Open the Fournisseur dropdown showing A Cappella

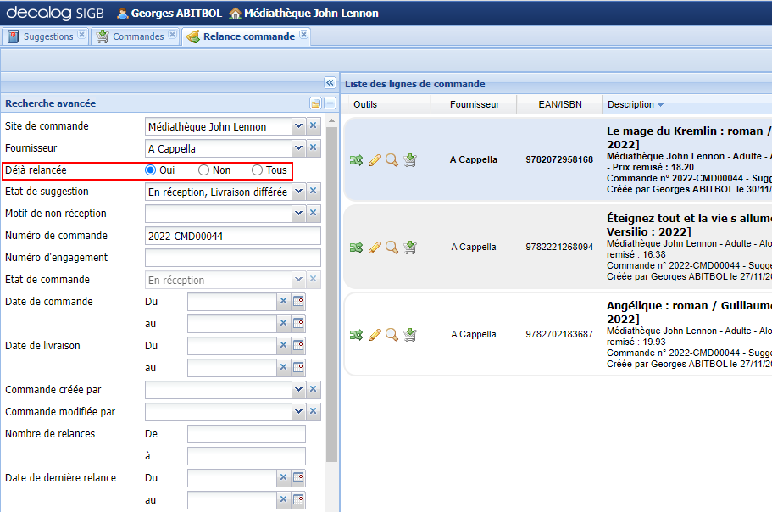[x=298, y=147]
